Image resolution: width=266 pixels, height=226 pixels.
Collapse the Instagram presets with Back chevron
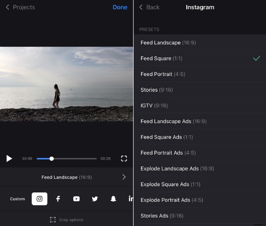click(x=140, y=7)
